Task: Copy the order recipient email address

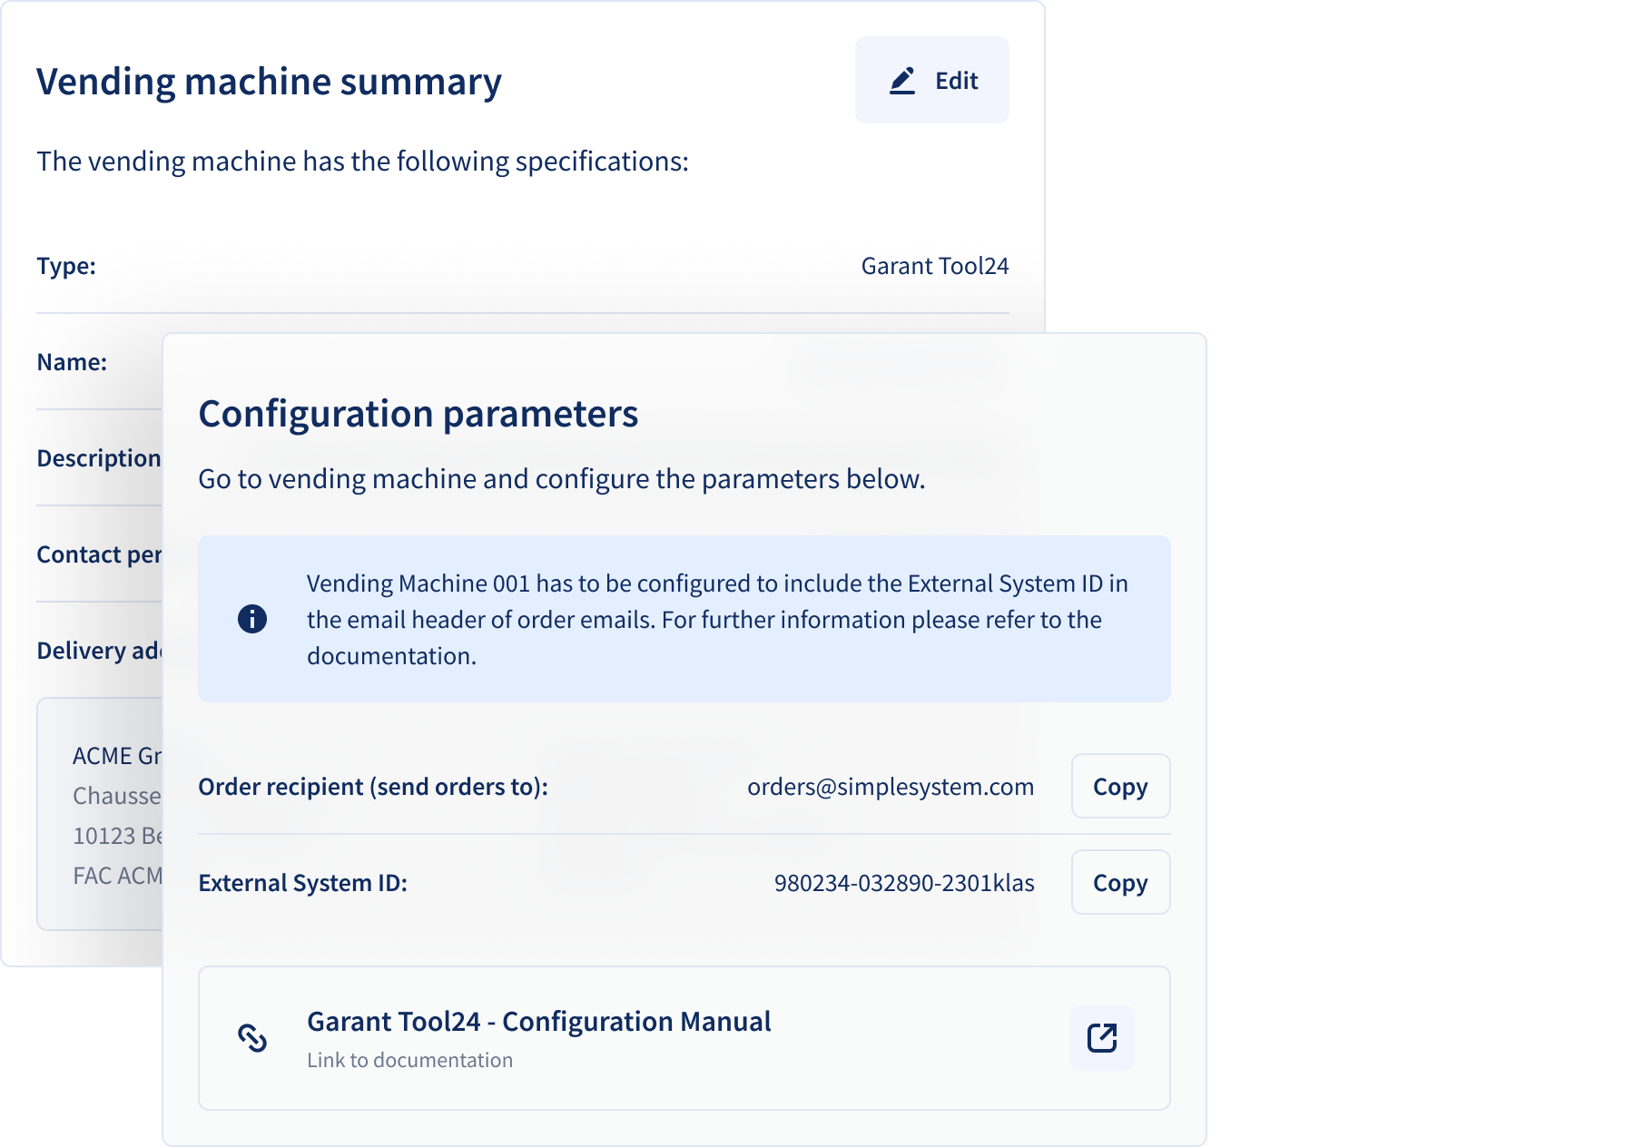Action: click(x=1120, y=786)
